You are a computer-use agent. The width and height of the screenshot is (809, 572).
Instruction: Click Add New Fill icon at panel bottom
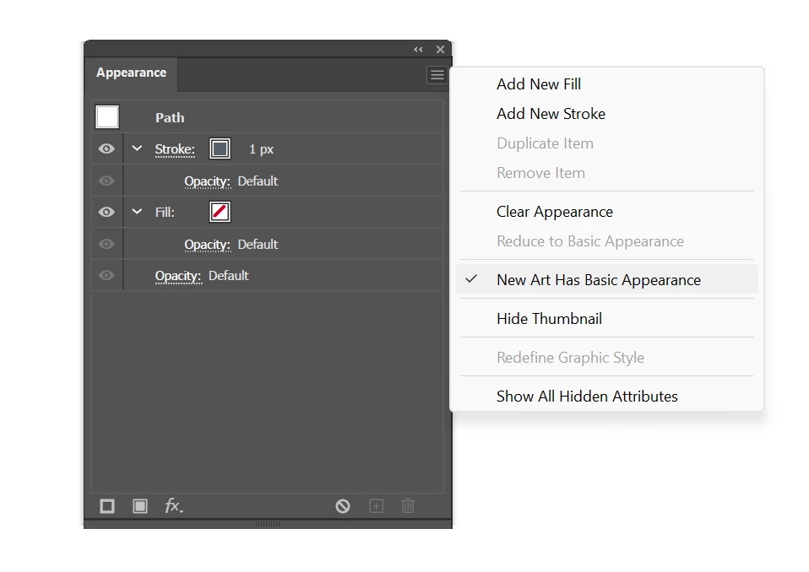coord(140,506)
